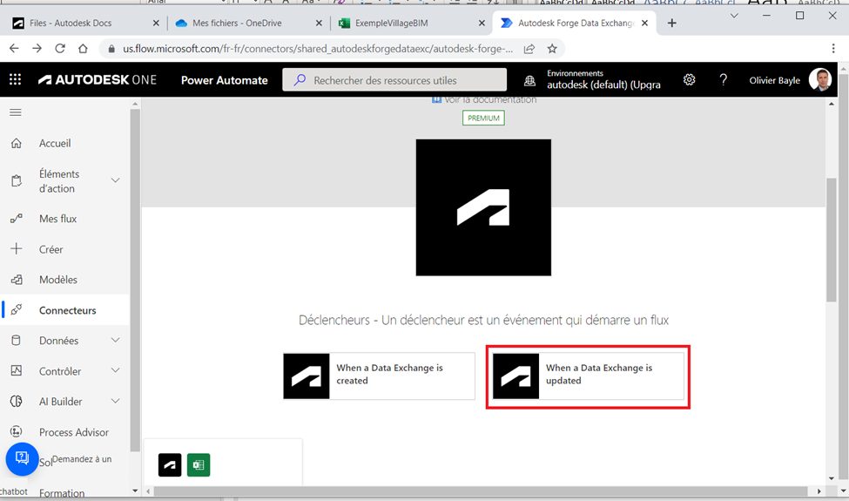Viewport: 849px width, 501px height.
Task: Click the browser back arrow
Action: (14, 48)
